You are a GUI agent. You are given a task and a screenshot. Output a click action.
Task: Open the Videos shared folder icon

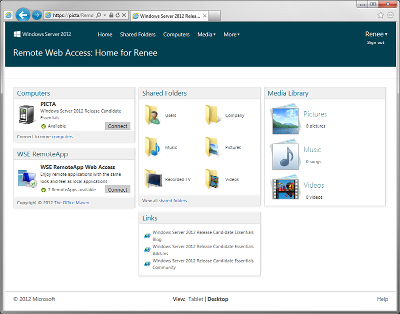pos(212,179)
